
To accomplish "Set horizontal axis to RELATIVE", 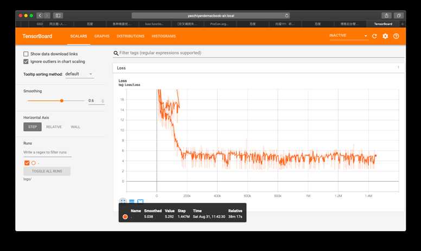I will point(54,127).
